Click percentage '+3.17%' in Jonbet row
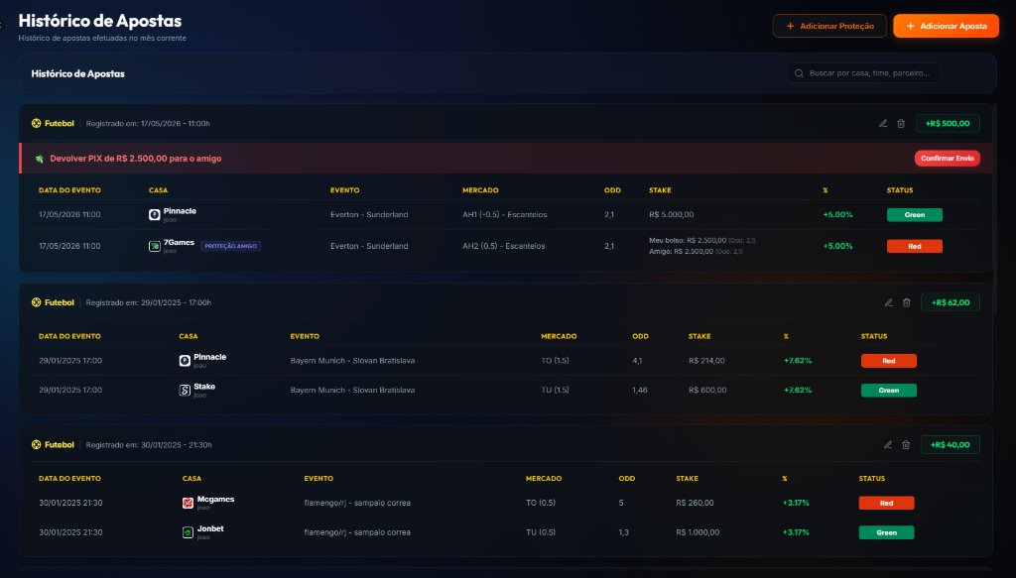The width and height of the screenshot is (1016, 578). (796, 532)
